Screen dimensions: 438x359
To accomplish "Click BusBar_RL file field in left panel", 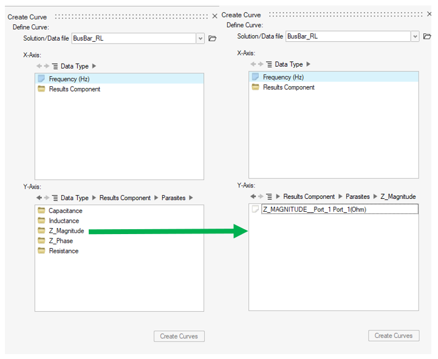I will coord(134,38).
